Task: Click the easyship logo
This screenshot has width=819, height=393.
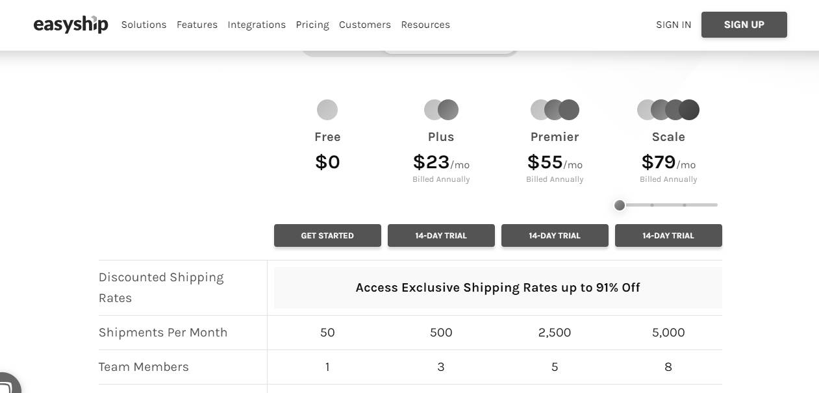Action: click(x=71, y=24)
